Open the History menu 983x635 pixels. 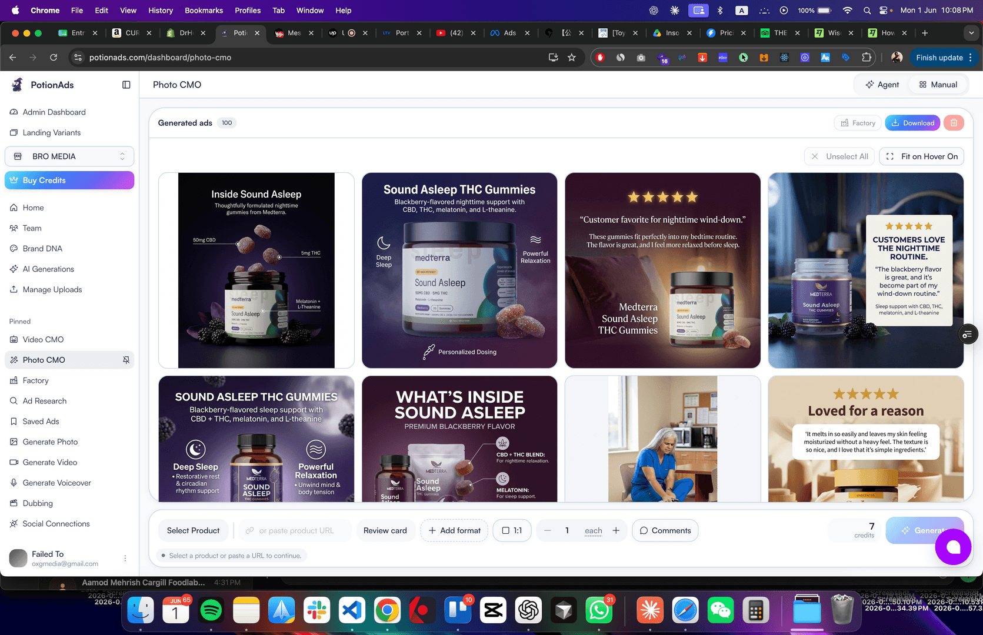click(161, 10)
